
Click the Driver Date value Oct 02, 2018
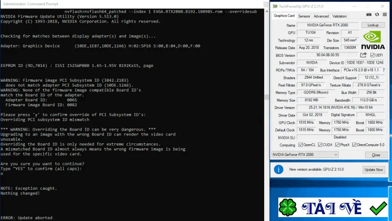pyautogui.click(x=312, y=115)
